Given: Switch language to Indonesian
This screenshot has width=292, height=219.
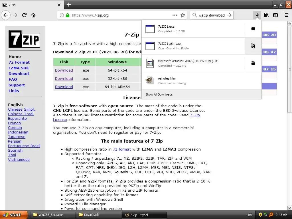Looking at the screenshot, I should tap(18, 132).
